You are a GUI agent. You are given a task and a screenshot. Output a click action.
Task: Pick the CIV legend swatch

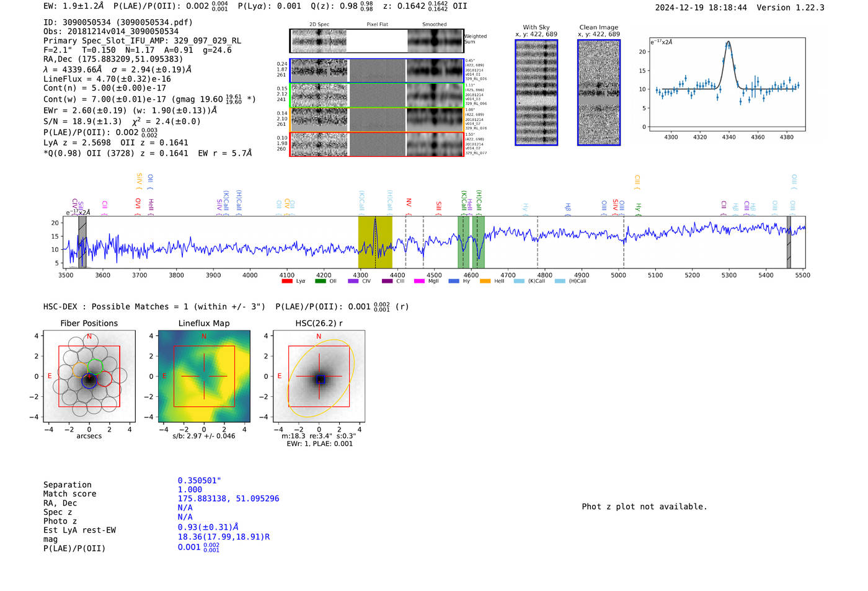[353, 281]
